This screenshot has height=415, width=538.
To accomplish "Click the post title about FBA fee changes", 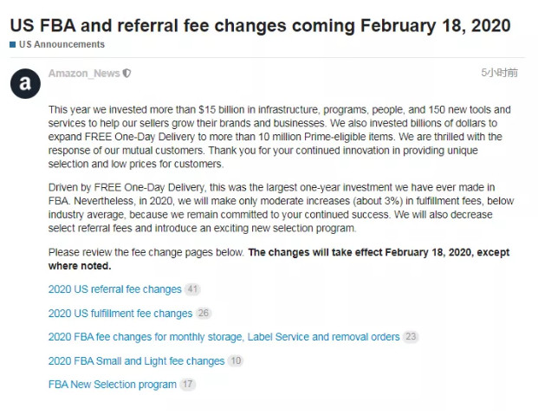I will (260, 24).
